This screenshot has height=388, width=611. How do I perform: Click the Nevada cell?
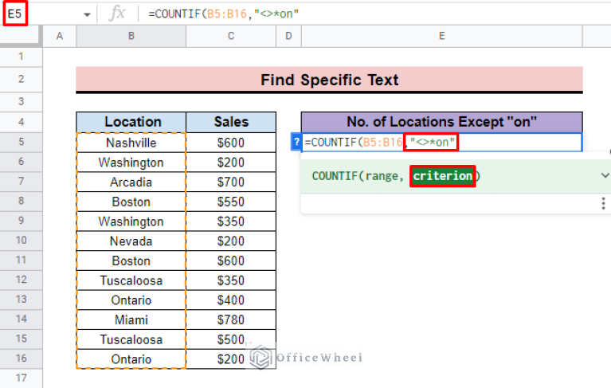pos(131,241)
